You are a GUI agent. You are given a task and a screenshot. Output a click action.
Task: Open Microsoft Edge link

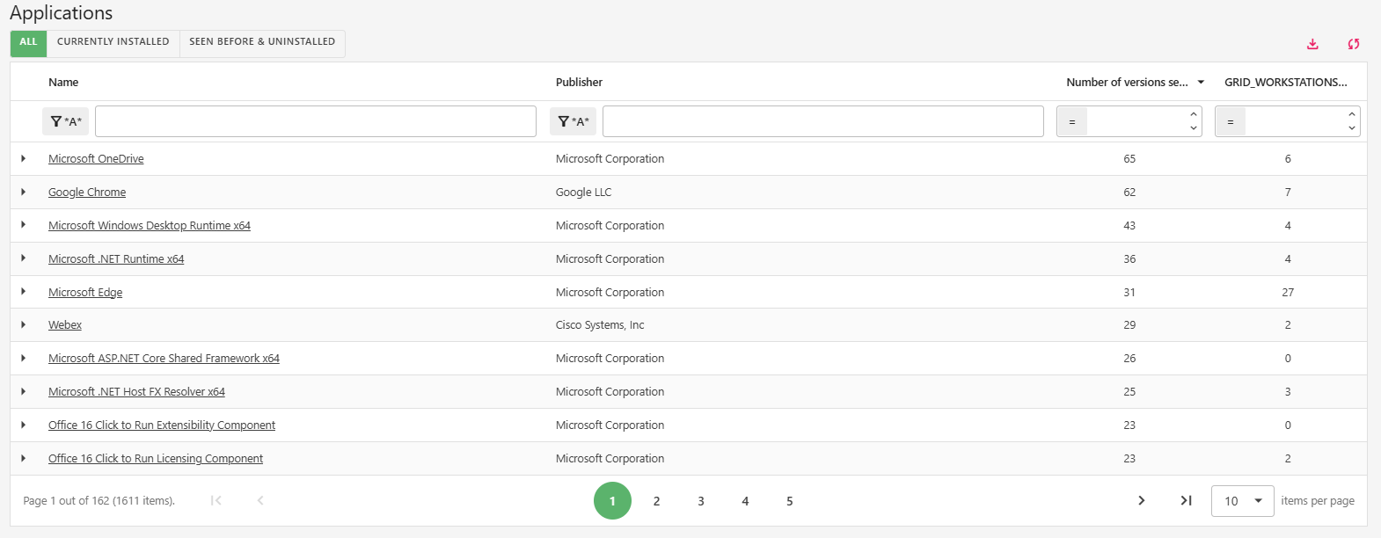click(85, 293)
